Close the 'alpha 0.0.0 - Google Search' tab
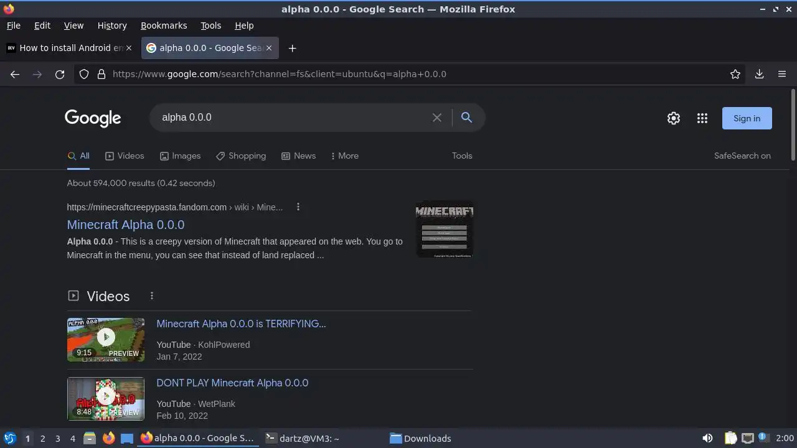 coord(269,48)
